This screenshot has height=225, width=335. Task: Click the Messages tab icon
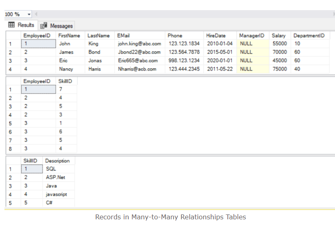pos(44,26)
